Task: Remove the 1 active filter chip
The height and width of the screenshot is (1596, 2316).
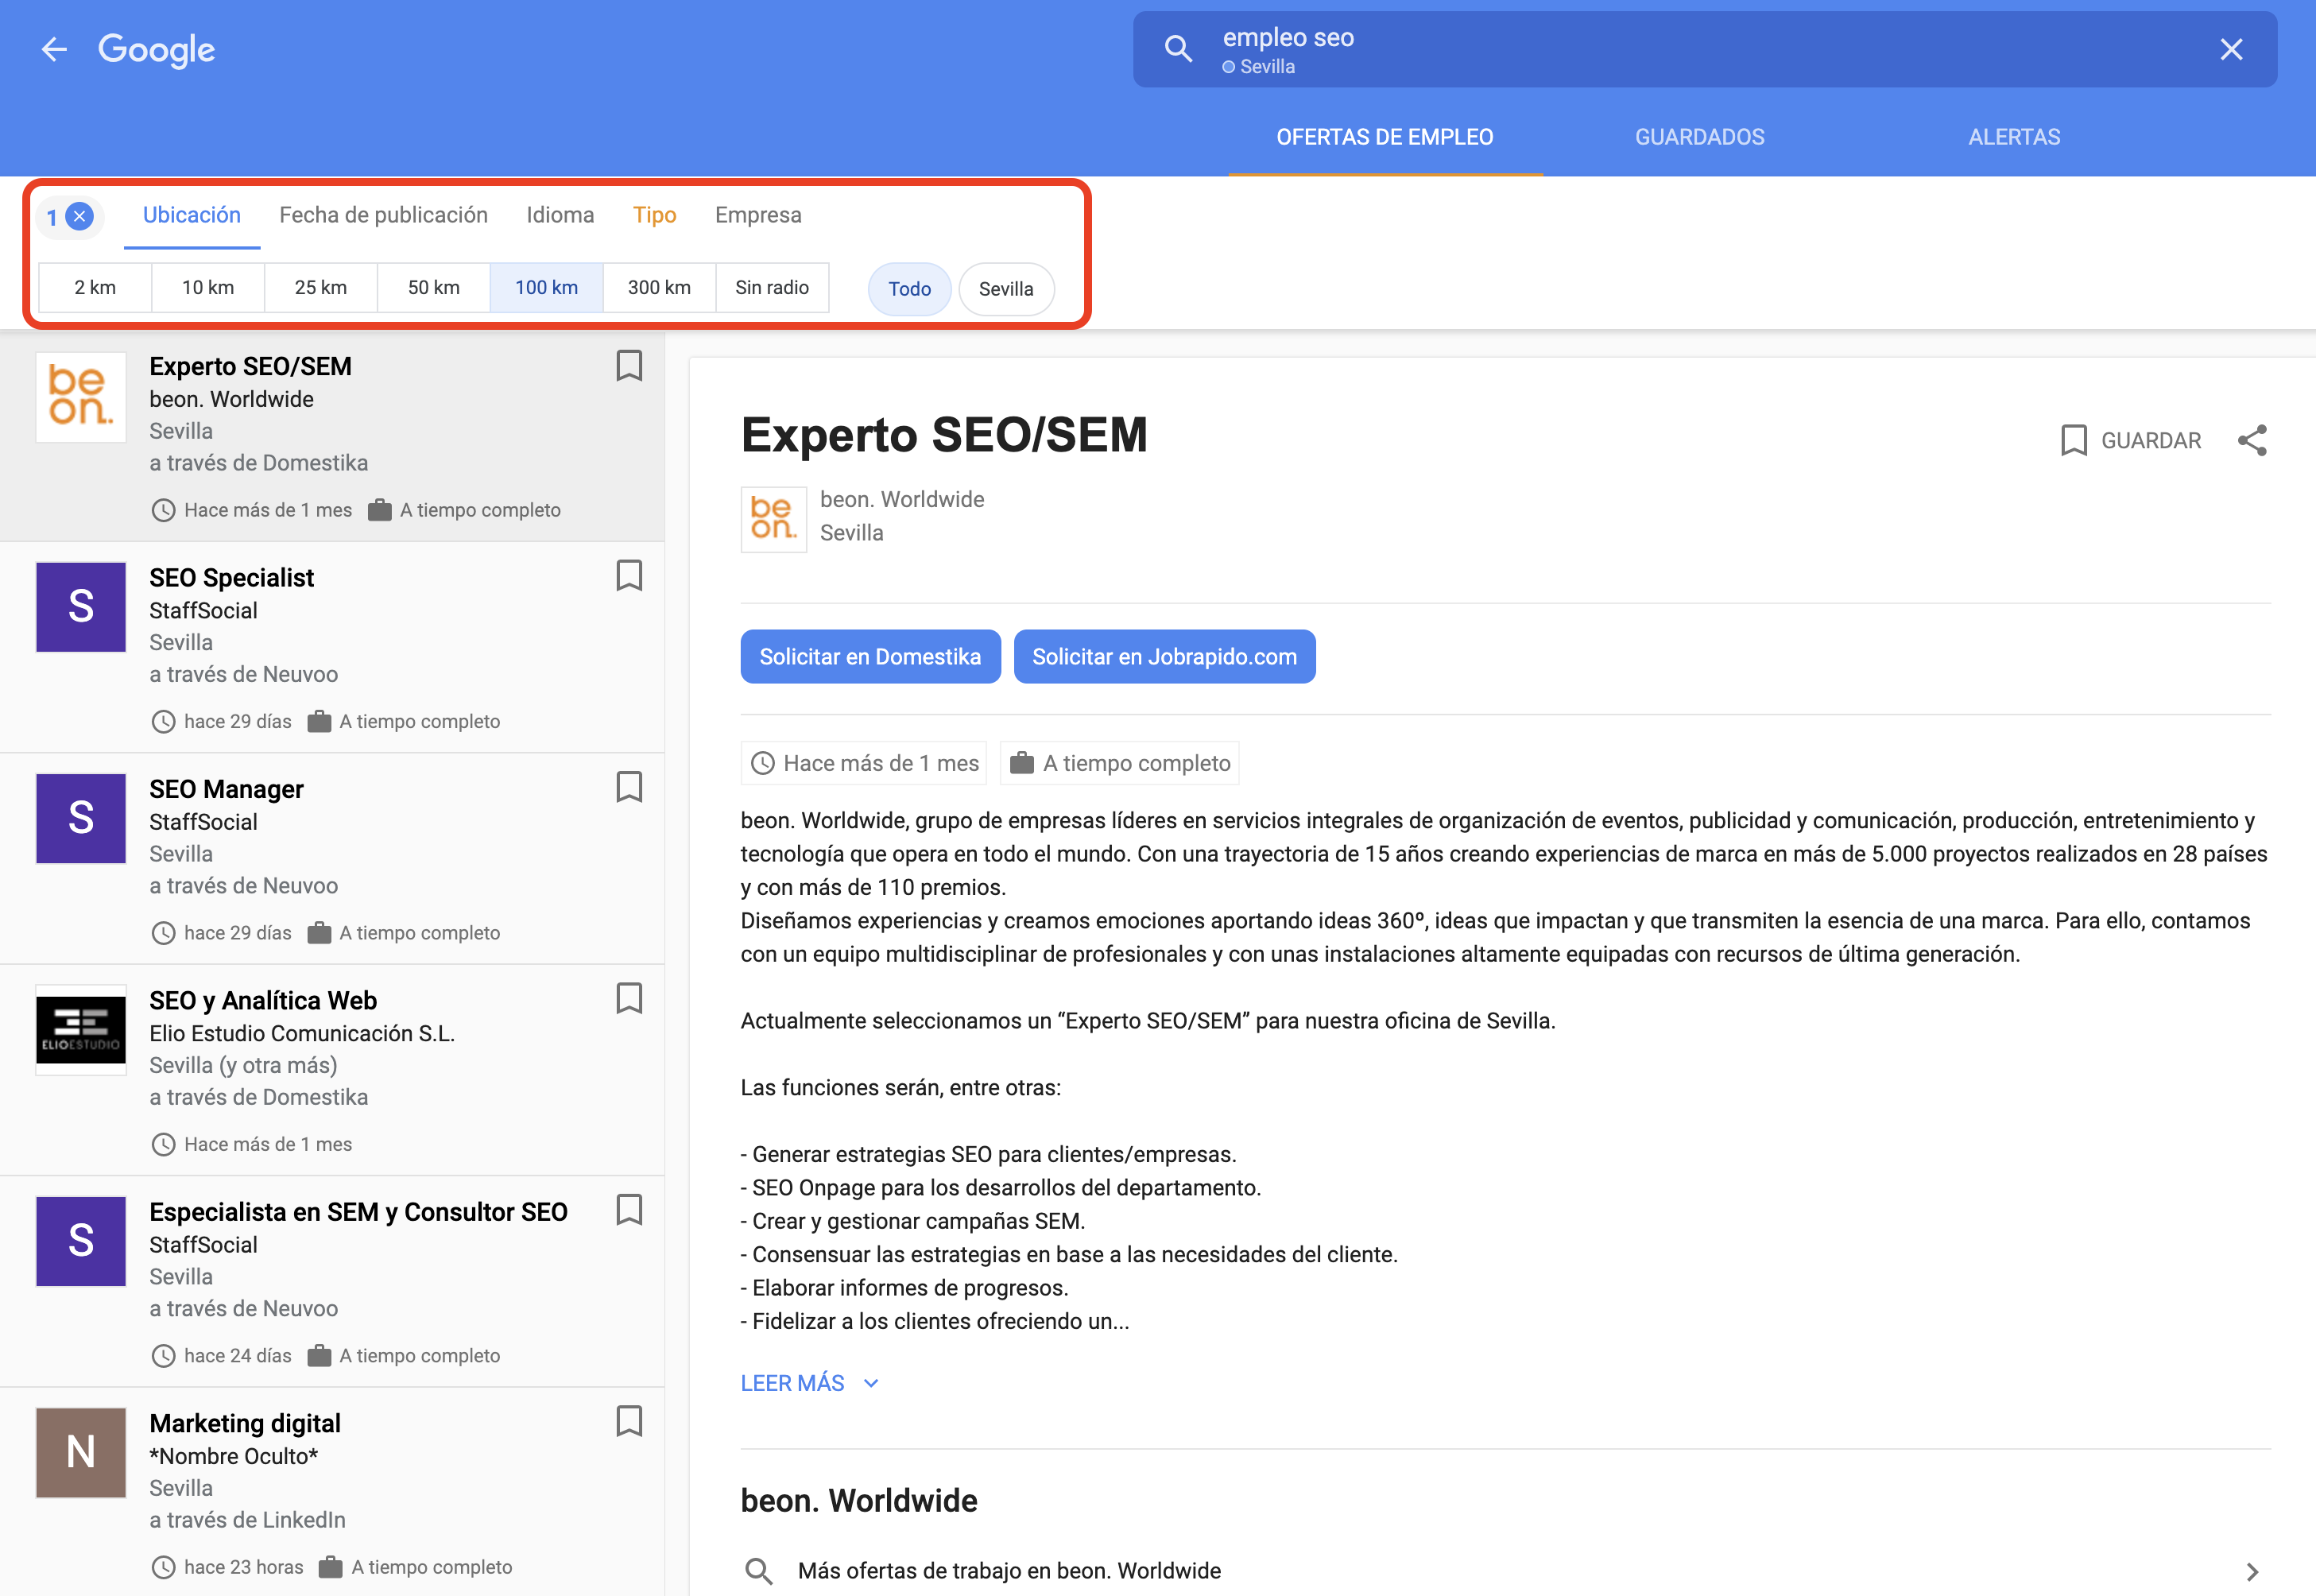Action: click(x=79, y=216)
